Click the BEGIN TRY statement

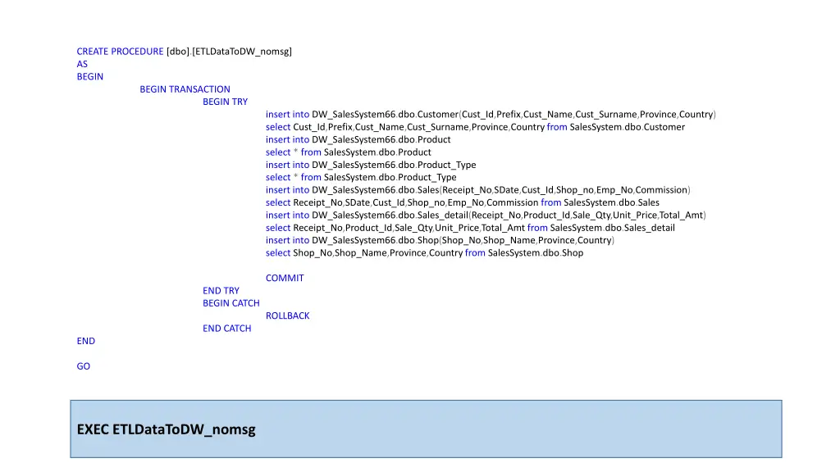[x=225, y=102]
